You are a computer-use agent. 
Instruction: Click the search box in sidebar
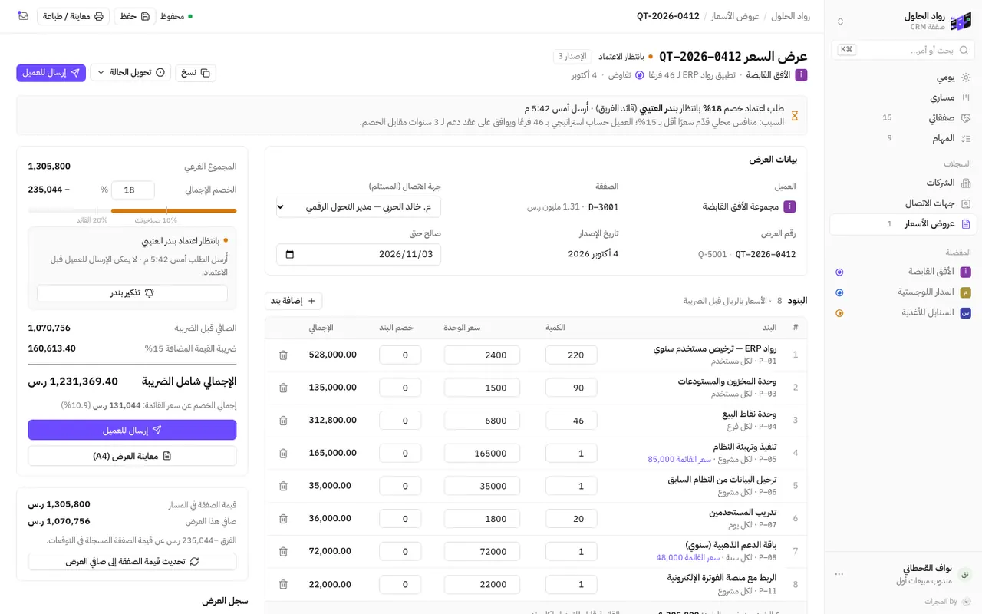click(x=904, y=50)
